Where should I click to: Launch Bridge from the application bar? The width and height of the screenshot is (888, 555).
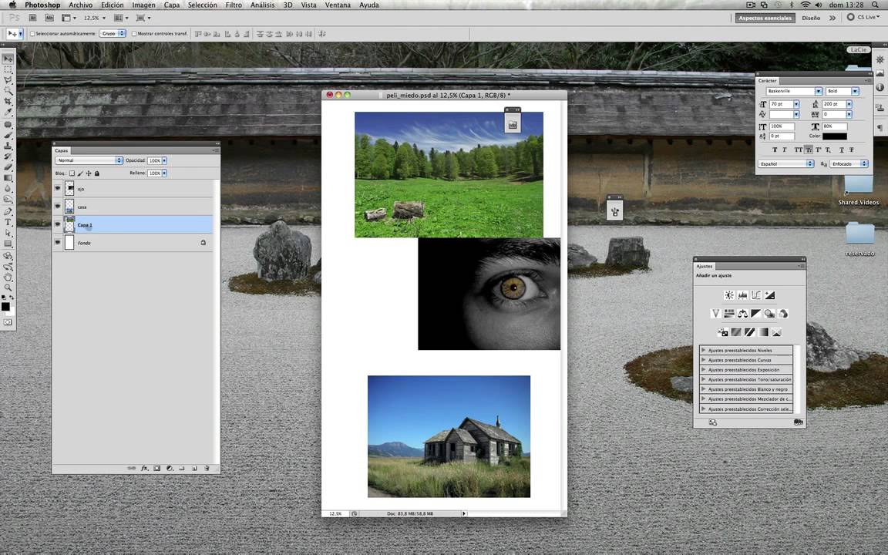33,18
